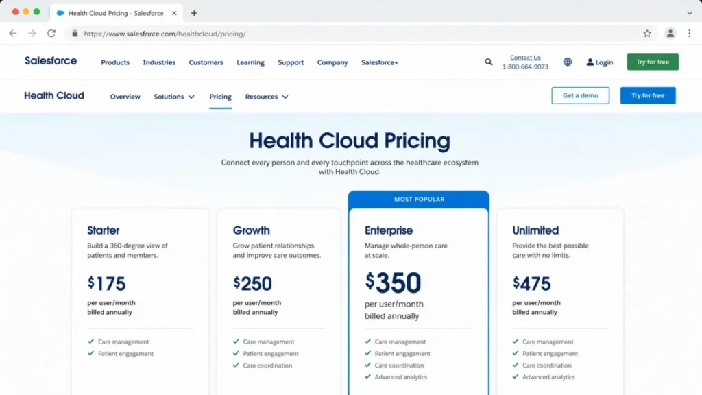Click the phone number 1-800-664-9073
This screenshot has width=702, height=395.
[x=525, y=67]
